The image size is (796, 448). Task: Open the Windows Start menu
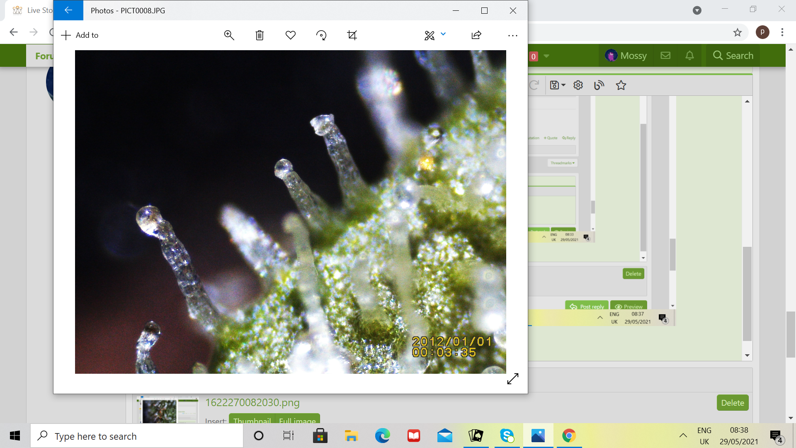[15, 436]
